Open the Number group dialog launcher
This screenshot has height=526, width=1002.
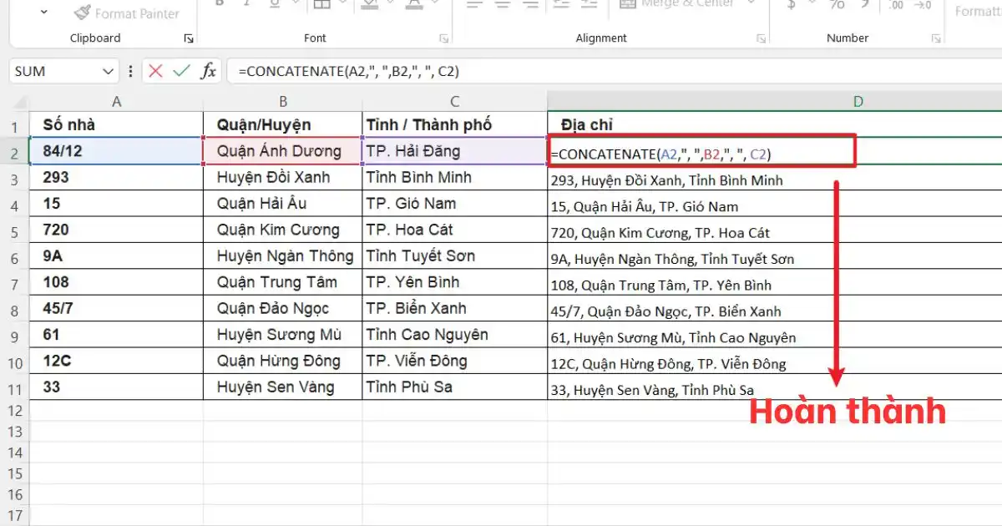pos(935,38)
